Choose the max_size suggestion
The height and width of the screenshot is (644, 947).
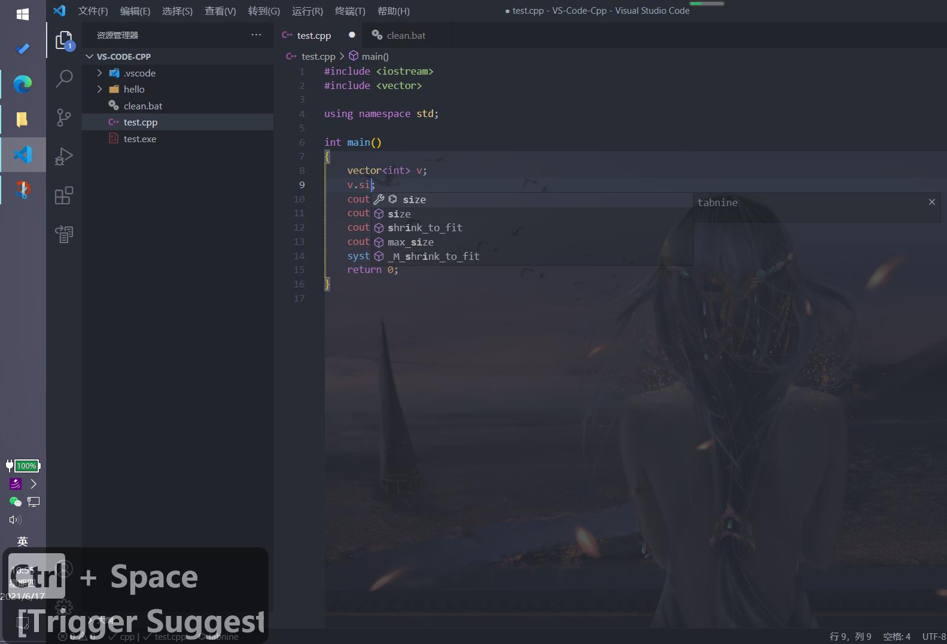tap(532, 242)
